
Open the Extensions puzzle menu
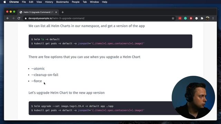[x=202, y=18]
